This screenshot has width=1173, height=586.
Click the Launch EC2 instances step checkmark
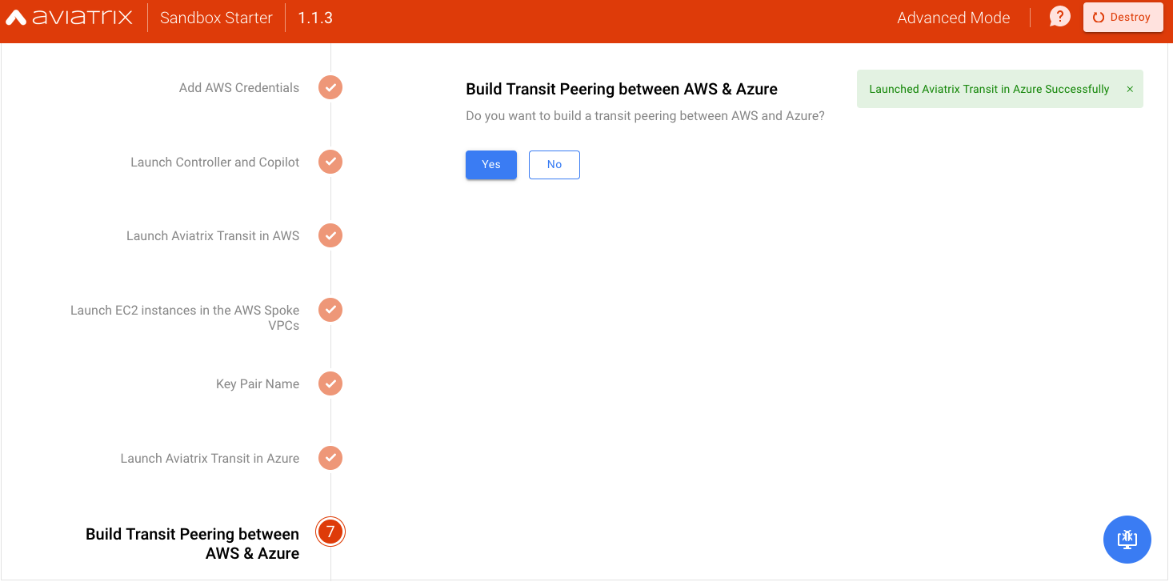330,310
